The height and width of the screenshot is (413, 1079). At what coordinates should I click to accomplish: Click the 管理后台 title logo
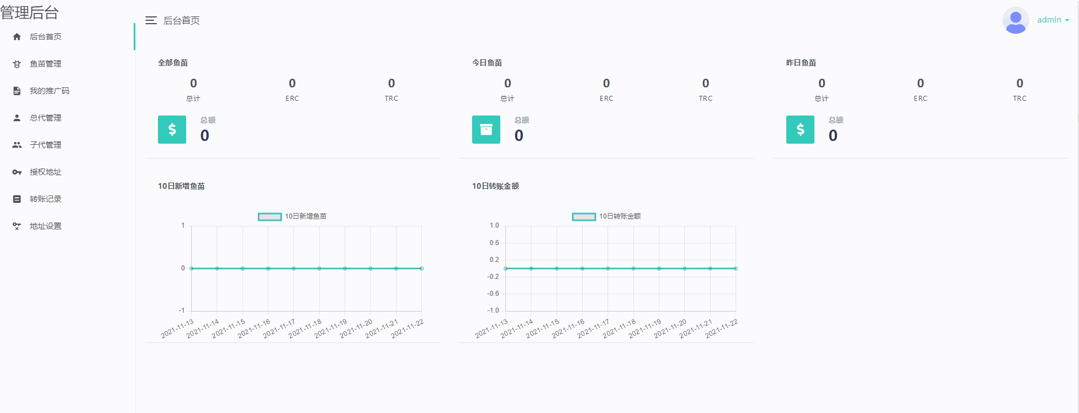pos(30,12)
